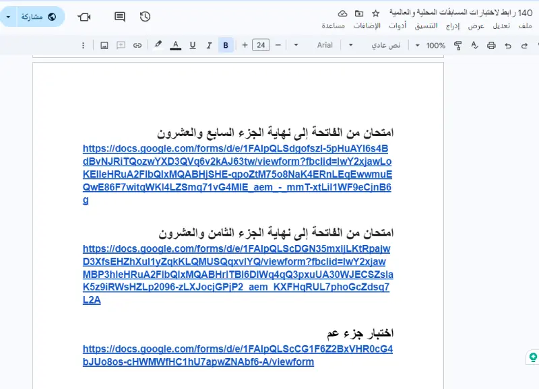The width and height of the screenshot is (539, 389).
Task: Select the paint format tool
Action: (x=457, y=45)
